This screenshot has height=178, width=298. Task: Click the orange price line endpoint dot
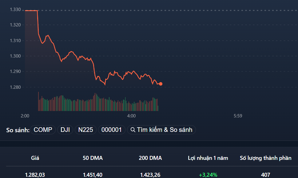161,84
